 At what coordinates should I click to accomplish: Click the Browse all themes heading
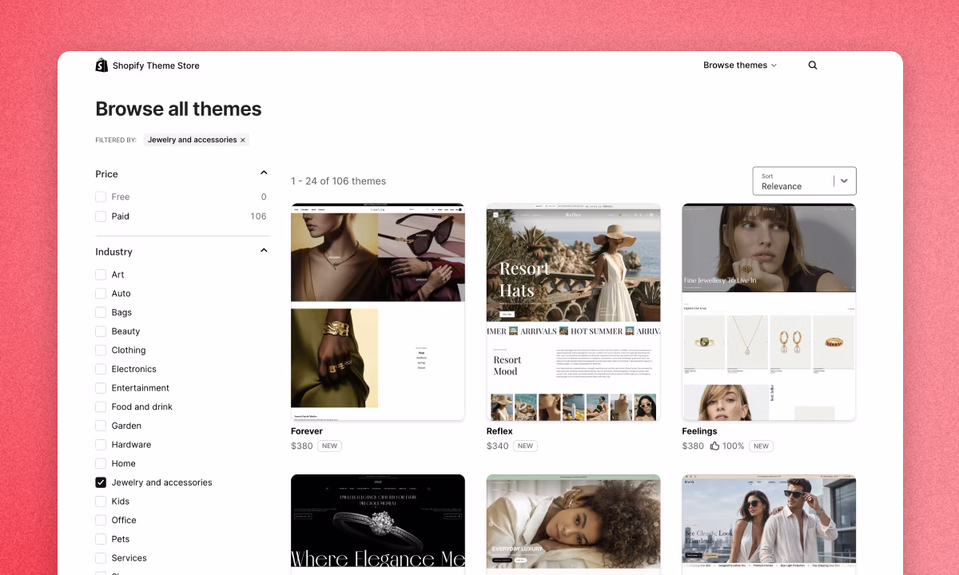178,109
